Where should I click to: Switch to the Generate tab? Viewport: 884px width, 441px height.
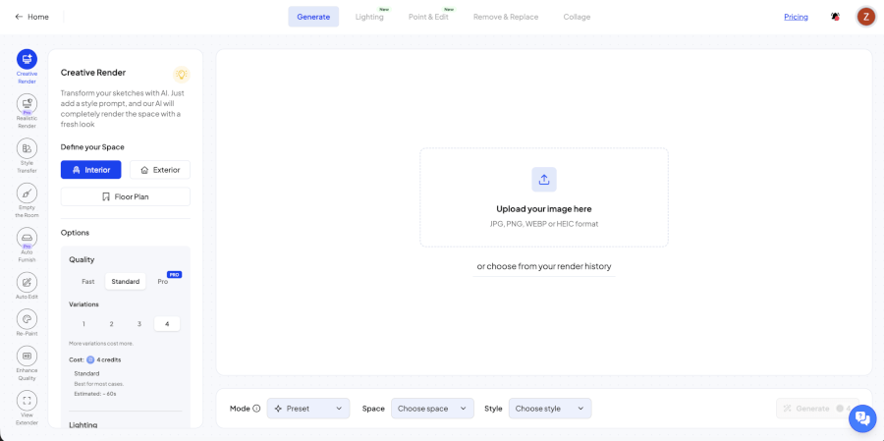[x=313, y=17]
